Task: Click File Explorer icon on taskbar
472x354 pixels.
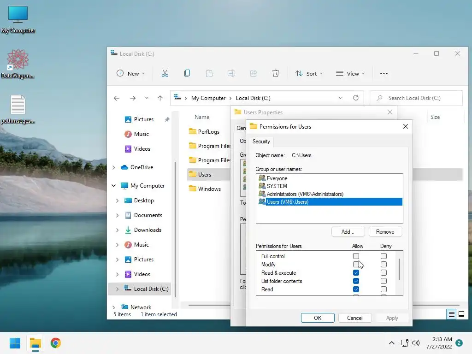Action: click(x=35, y=343)
